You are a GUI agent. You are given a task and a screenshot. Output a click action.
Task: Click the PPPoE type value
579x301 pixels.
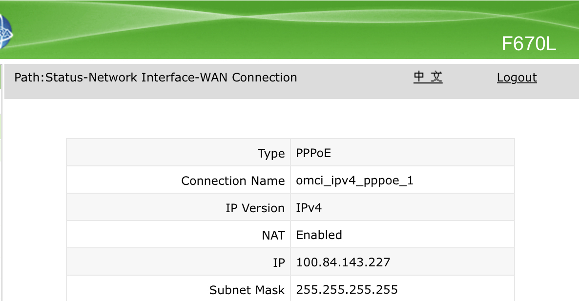(313, 153)
